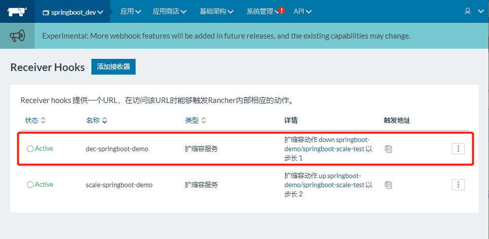This screenshot has width=489, height=239.
Task: Open the 基础架构 menu
Action: click(217, 11)
